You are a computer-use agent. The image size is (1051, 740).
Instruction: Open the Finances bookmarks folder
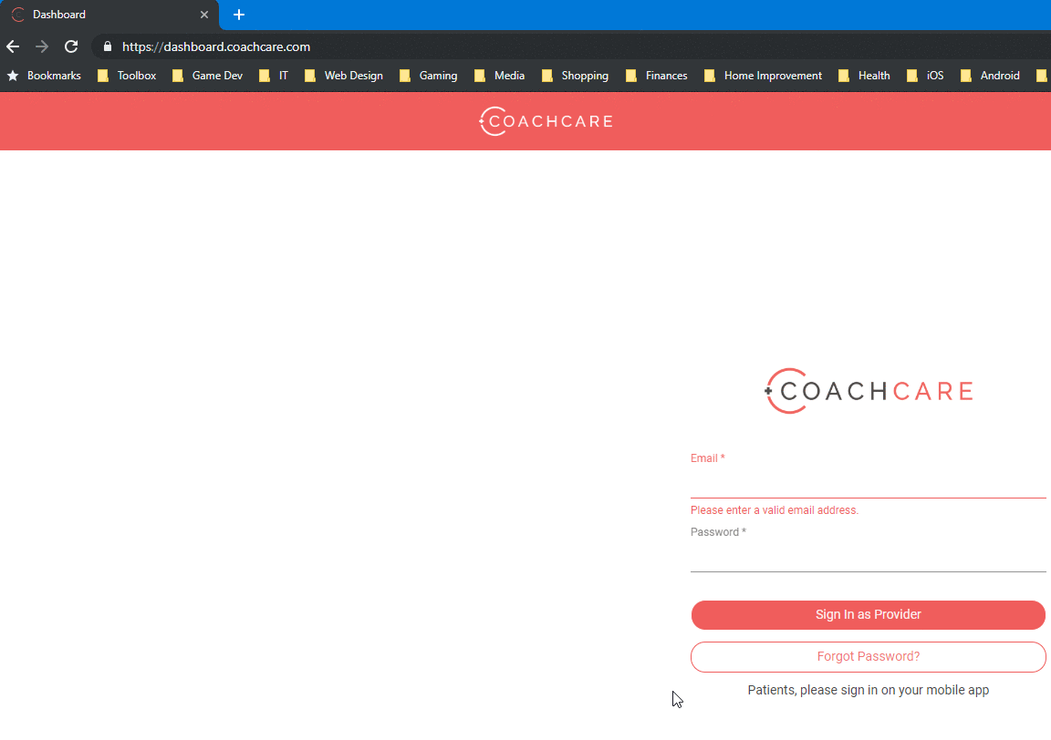(656, 76)
